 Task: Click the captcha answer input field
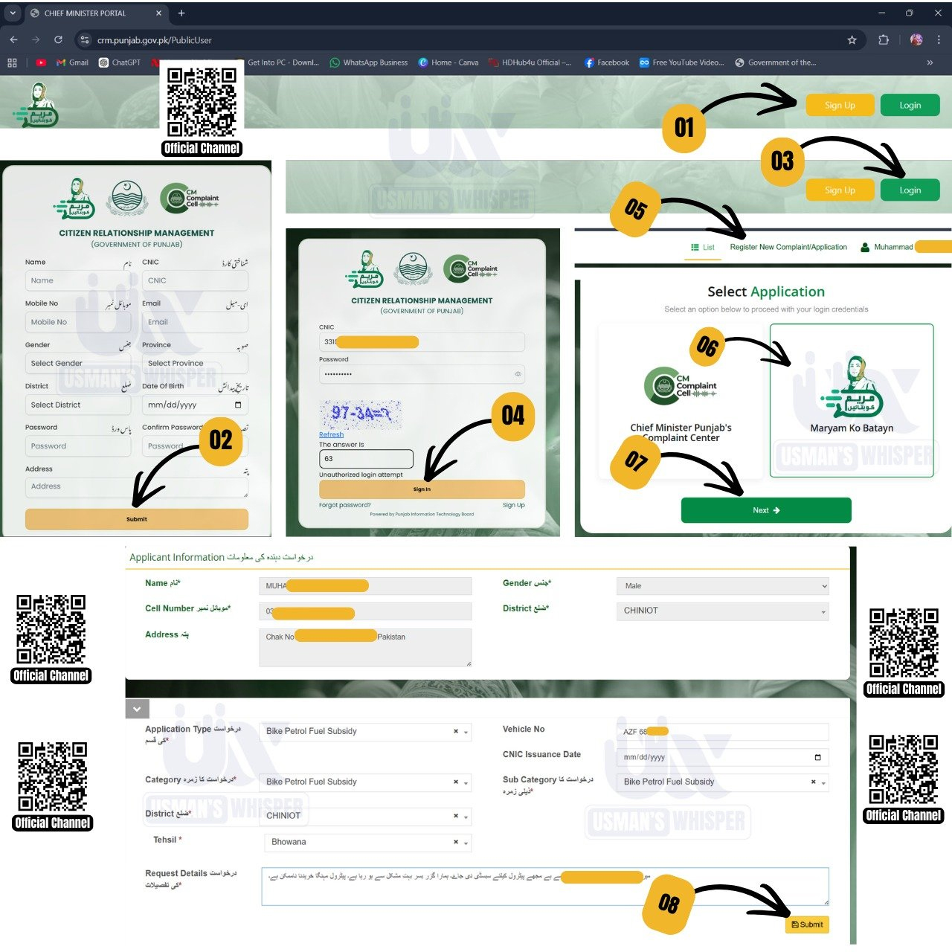tap(365, 458)
